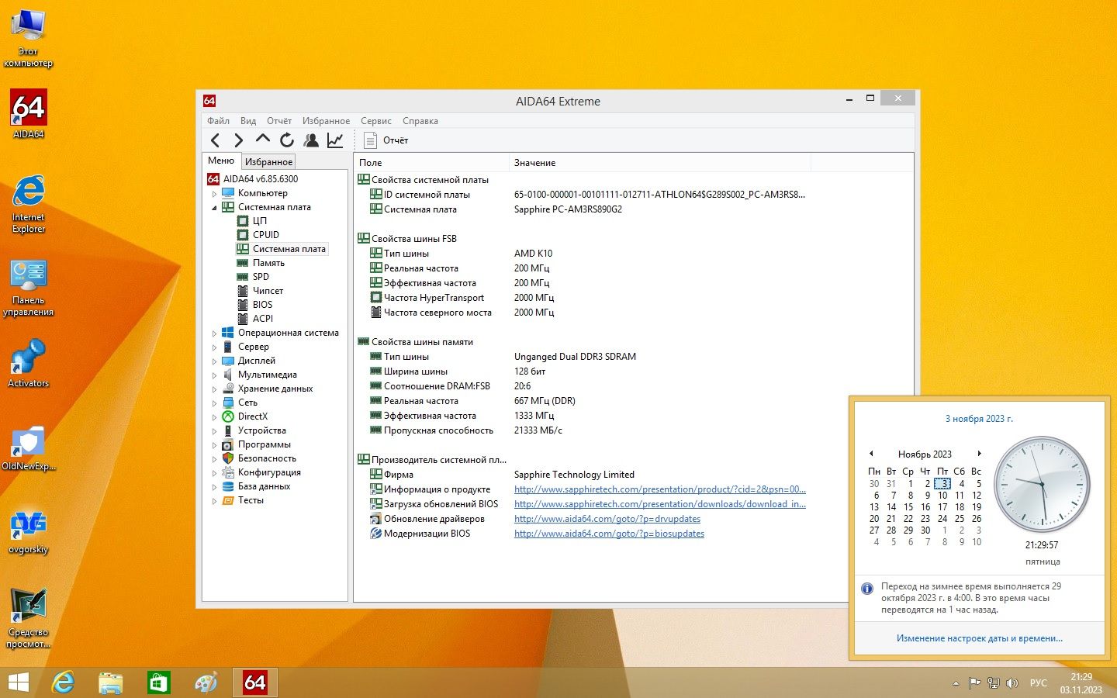Screen dimensions: 1117x698
Task: Click the Поле column header
Action: tap(431, 163)
